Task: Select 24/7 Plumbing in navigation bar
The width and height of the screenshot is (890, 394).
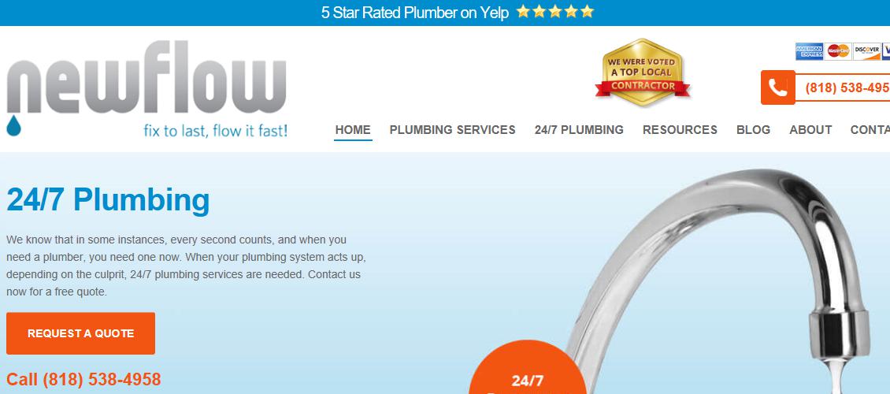Action: (579, 130)
